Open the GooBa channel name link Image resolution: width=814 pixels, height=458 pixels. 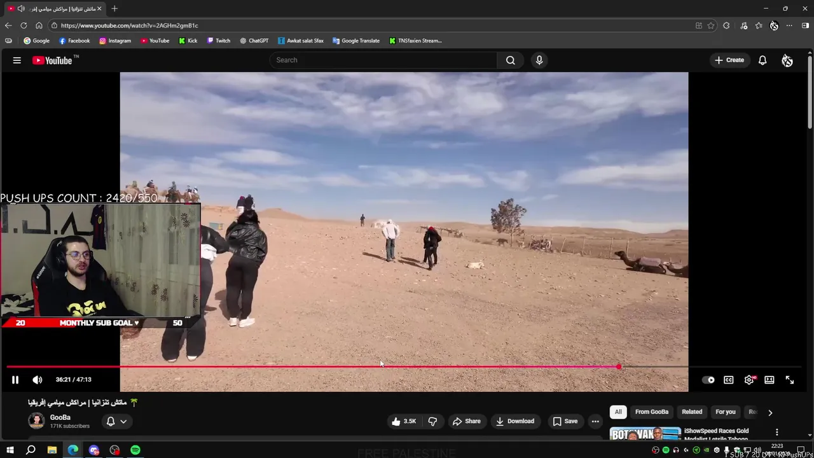[x=60, y=417]
